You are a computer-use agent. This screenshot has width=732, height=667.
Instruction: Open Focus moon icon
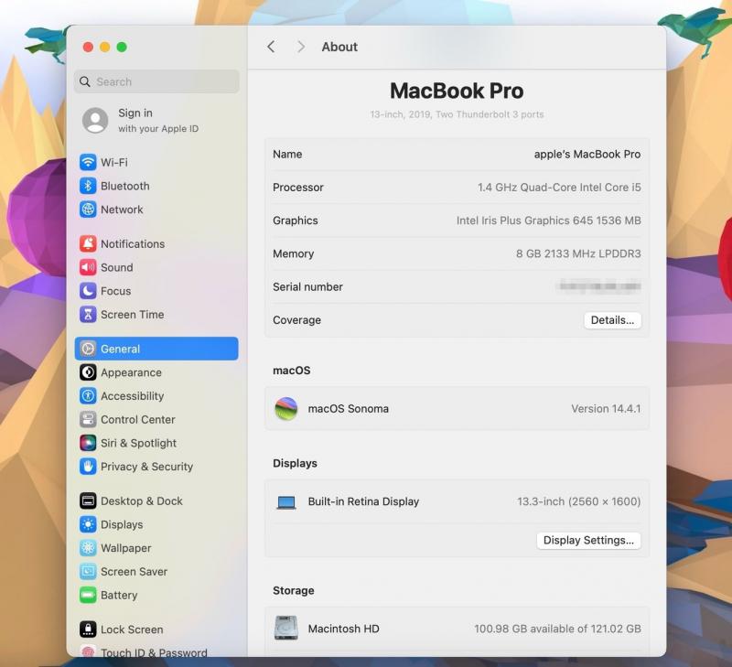[88, 291]
